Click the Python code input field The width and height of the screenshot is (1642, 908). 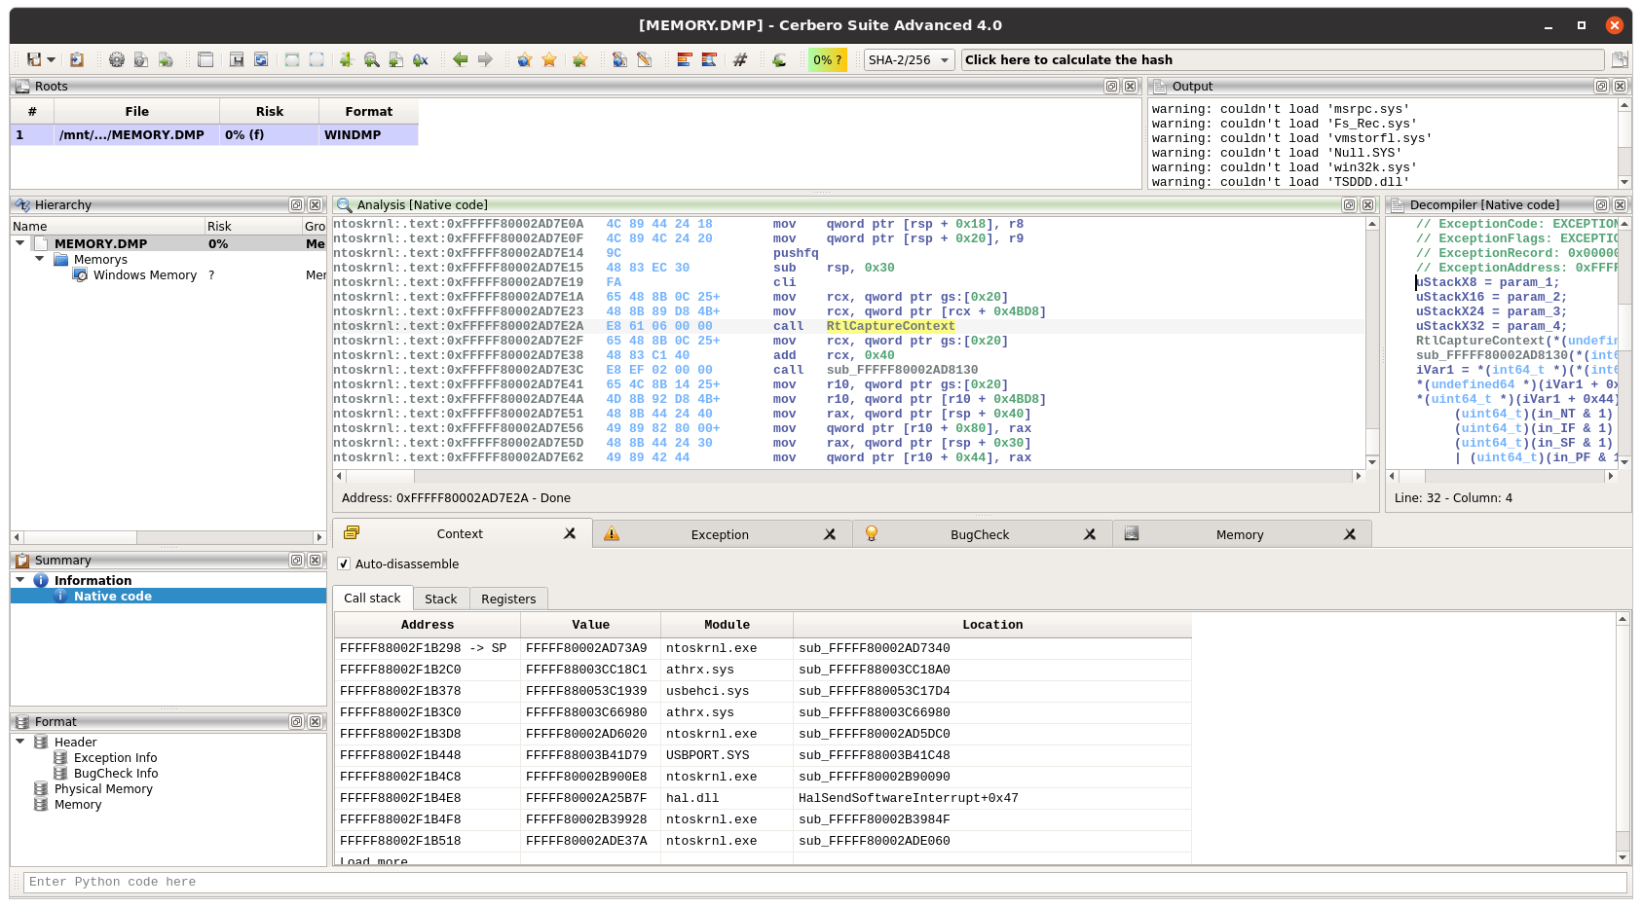tap(825, 882)
